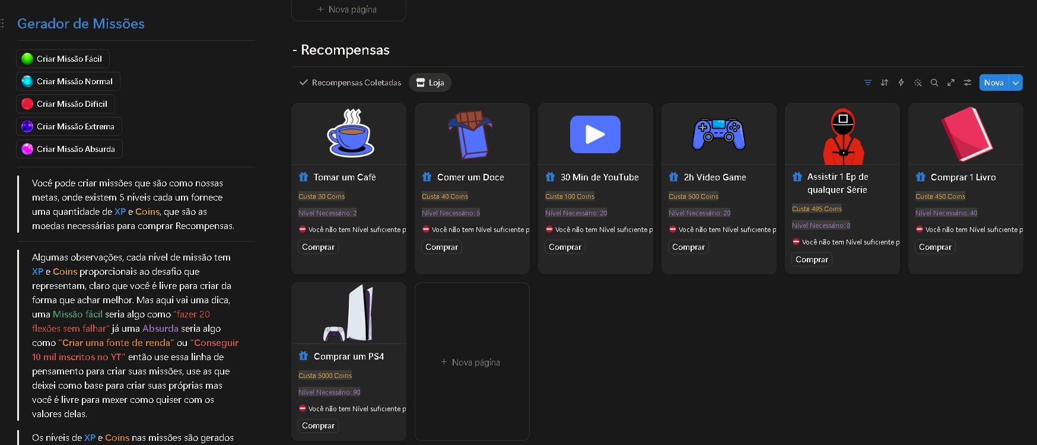Open the Comprar um PS4 title
The image size is (1037, 445).
(349, 357)
